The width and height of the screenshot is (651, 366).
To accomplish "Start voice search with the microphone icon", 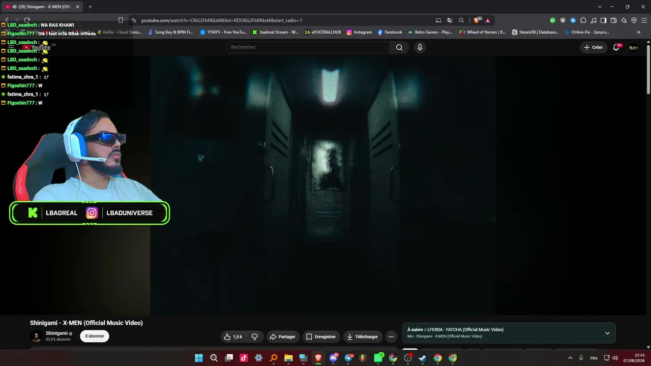I will click(x=420, y=47).
